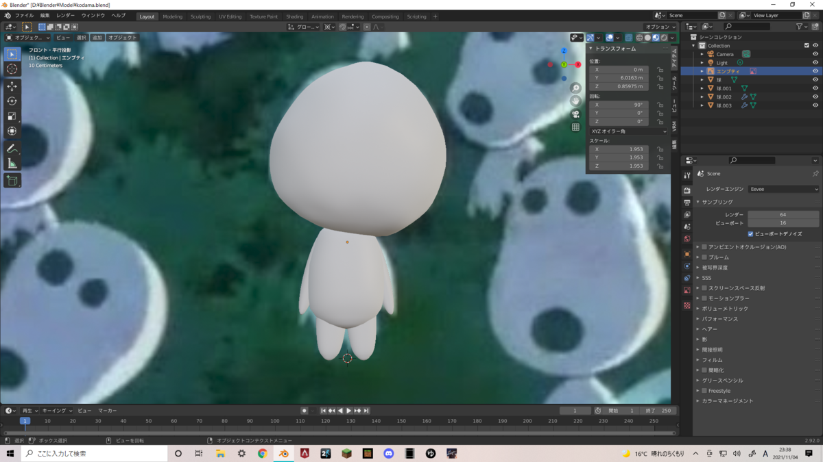Open the 編集 menu

[x=45, y=16]
